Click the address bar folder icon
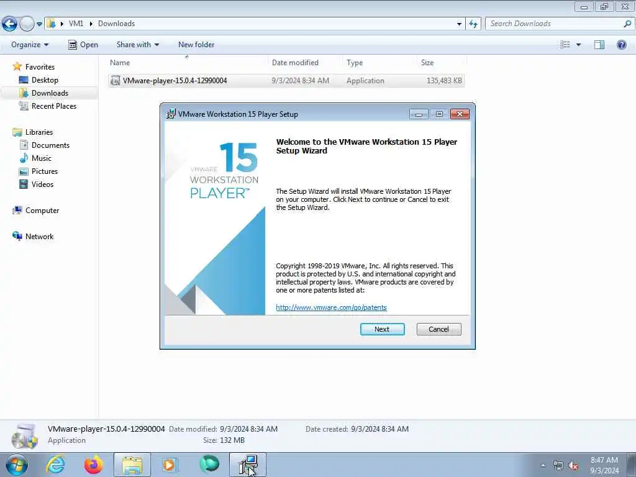Image resolution: width=636 pixels, height=477 pixels. 51,24
